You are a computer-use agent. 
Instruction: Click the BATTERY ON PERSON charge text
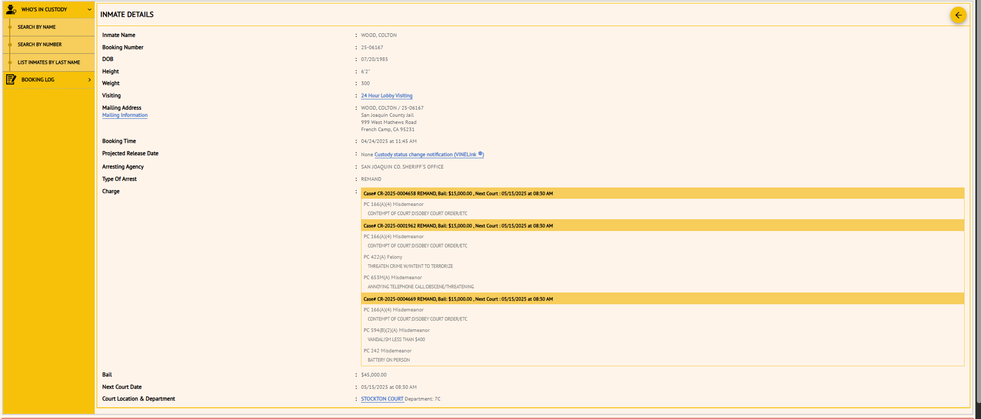pyautogui.click(x=389, y=360)
